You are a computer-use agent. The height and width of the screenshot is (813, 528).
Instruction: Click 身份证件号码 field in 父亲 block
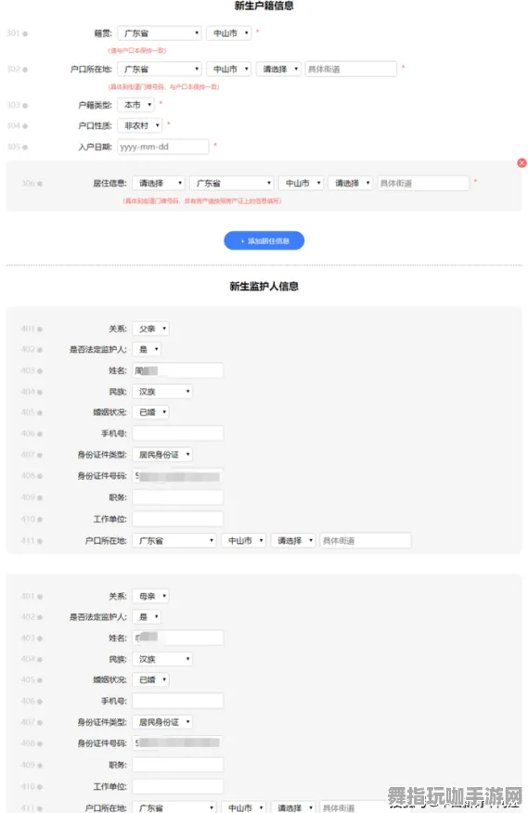178,476
